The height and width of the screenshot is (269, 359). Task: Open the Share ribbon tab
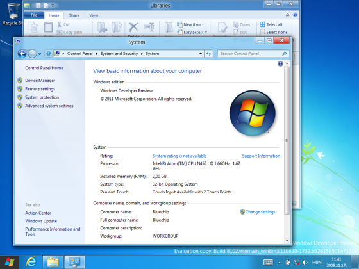pos(74,15)
